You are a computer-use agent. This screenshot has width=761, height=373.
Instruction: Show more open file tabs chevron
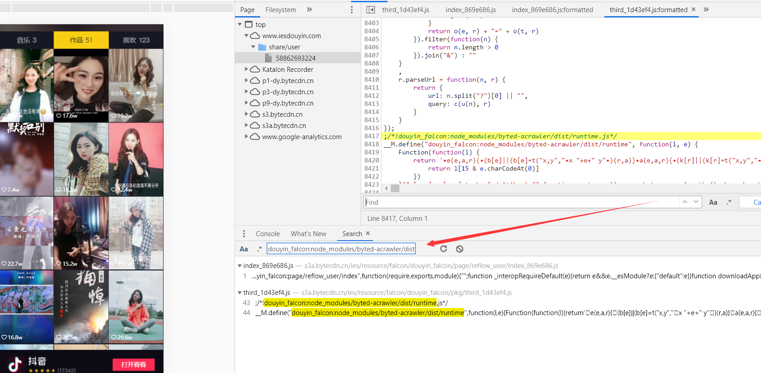pyautogui.click(x=706, y=9)
